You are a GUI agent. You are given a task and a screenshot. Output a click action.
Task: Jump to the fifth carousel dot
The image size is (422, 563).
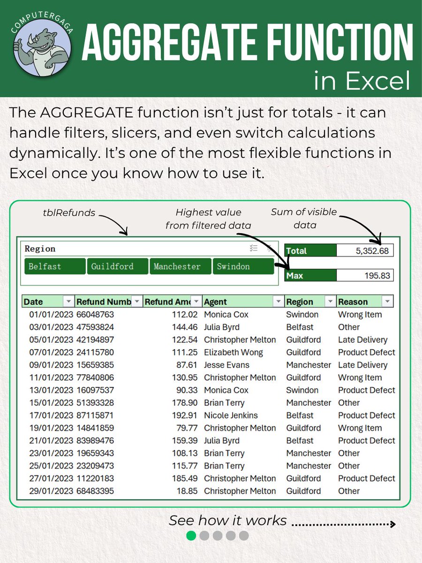click(243, 535)
